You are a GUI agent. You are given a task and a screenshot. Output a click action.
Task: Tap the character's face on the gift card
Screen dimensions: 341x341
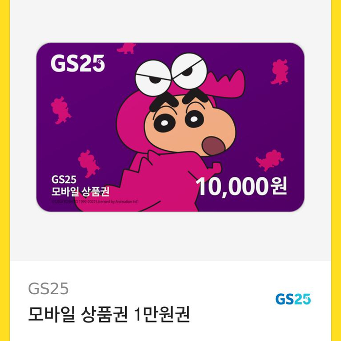190,126
